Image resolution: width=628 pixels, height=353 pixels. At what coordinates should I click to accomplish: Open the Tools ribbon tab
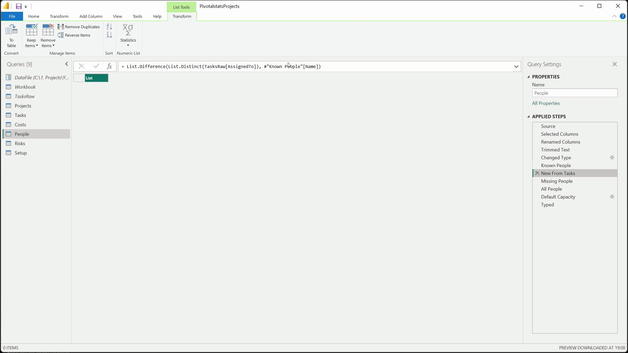point(137,16)
